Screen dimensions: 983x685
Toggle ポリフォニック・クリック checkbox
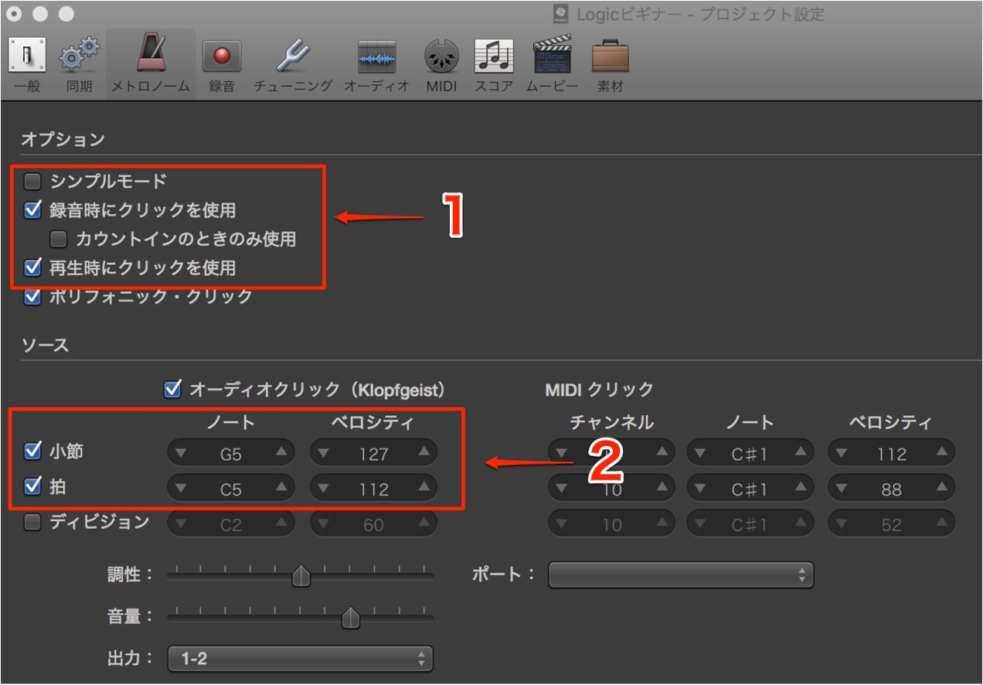(x=32, y=296)
